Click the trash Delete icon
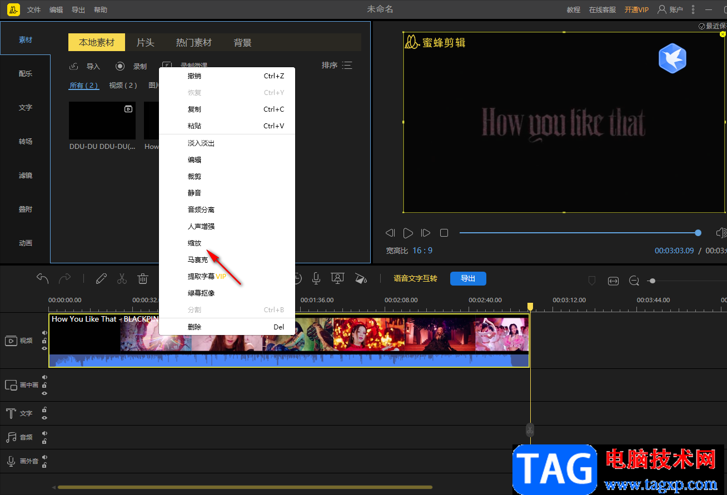The image size is (727, 495). (143, 278)
